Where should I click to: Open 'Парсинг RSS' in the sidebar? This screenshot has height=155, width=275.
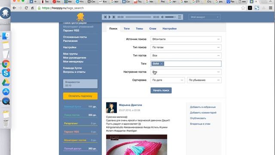(71, 31)
